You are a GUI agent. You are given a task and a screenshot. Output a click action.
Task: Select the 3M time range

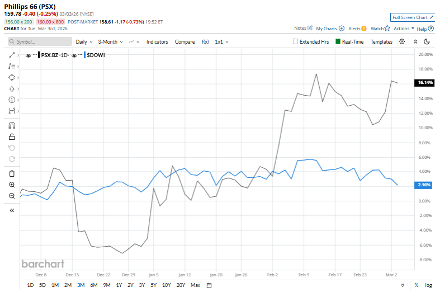coord(81,285)
